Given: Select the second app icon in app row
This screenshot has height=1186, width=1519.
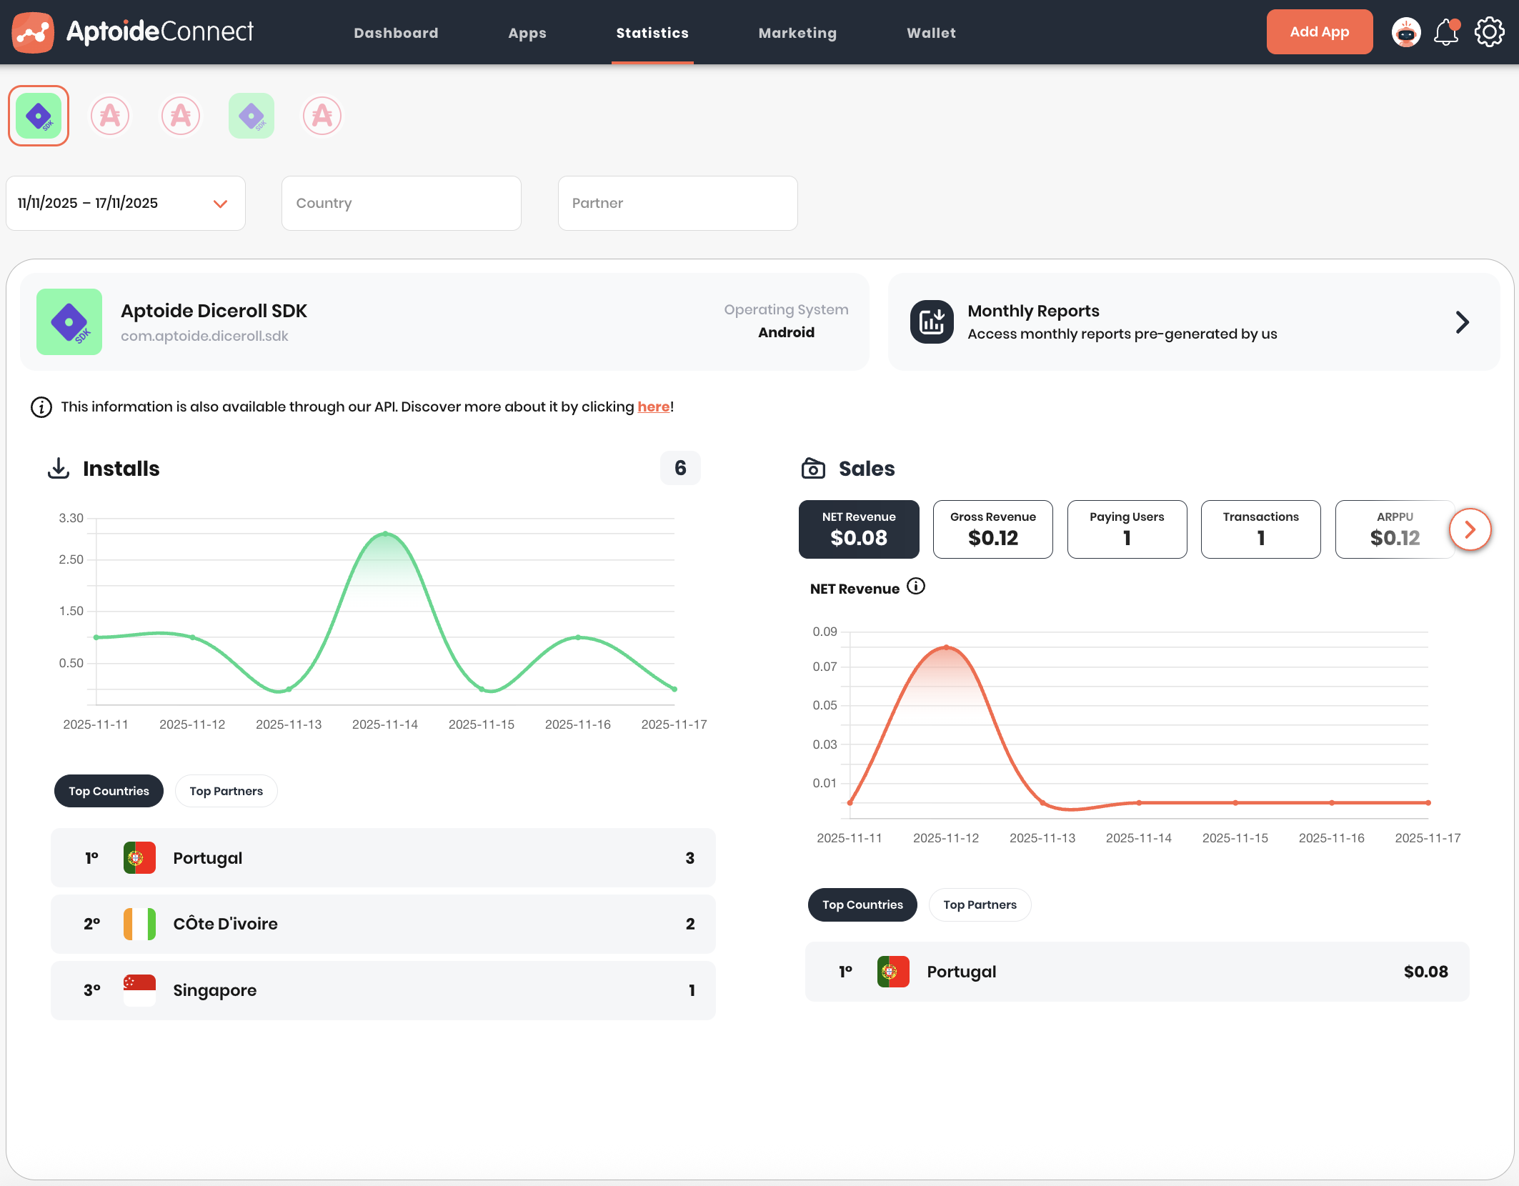Looking at the screenshot, I should (x=110, y=116).
